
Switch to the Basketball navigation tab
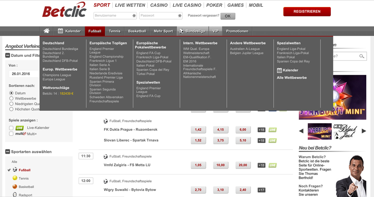(x=137, y=31)
